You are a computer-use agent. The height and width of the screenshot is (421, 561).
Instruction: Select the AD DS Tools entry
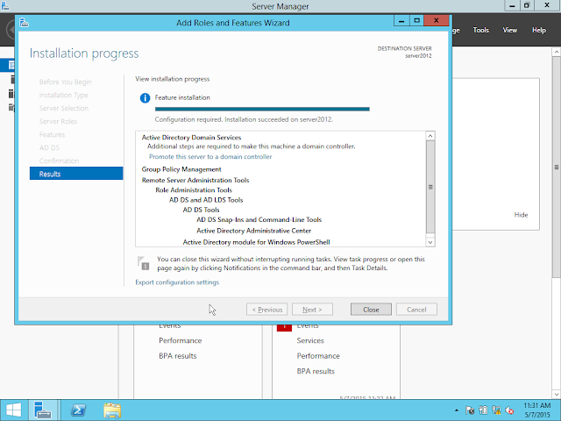(x=201, y=210)
